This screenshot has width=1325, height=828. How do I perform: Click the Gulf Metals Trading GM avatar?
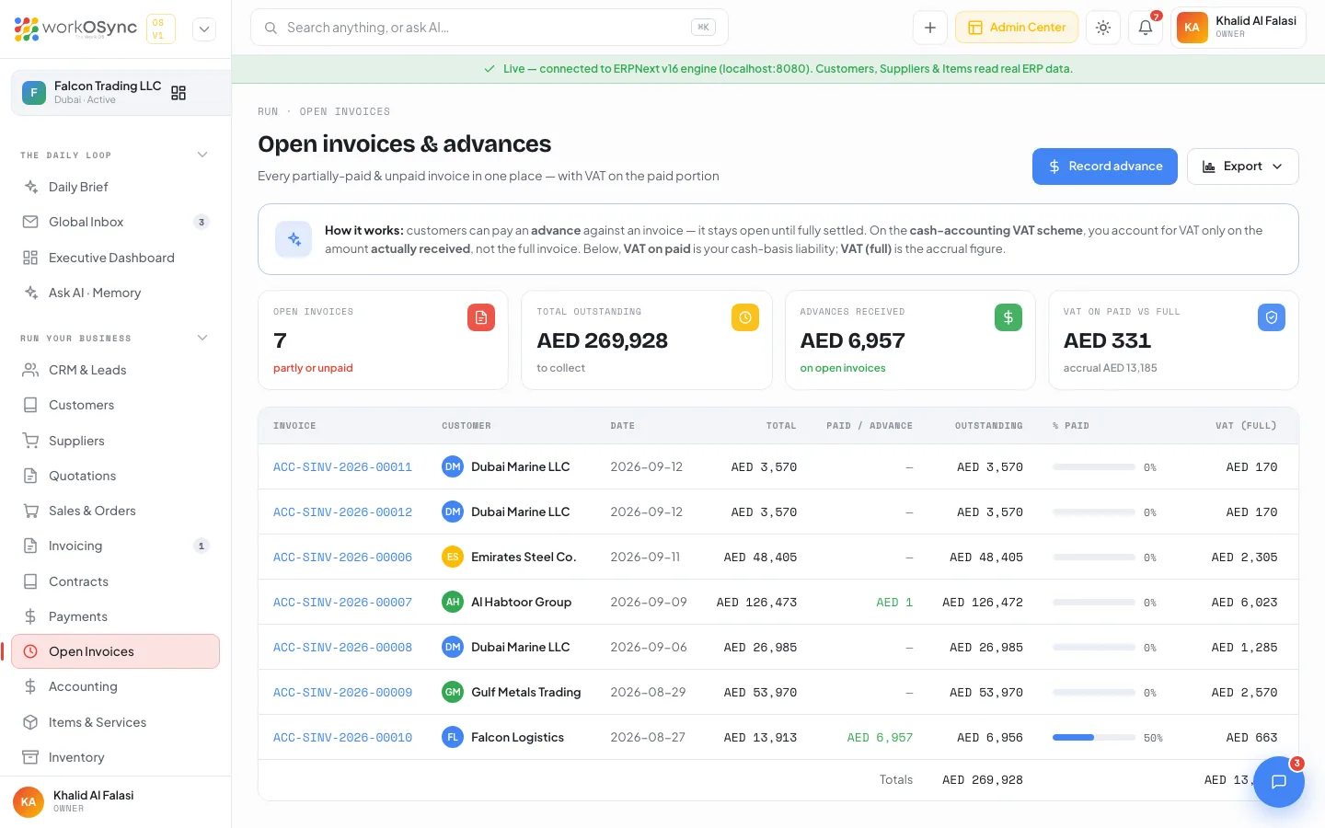point(453,692)
